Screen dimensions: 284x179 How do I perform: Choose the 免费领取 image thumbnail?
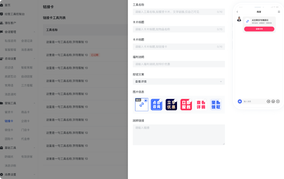[216, 105]
